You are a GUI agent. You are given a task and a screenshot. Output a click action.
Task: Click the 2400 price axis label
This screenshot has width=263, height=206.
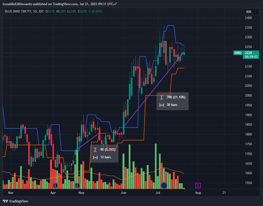(248, 18)
